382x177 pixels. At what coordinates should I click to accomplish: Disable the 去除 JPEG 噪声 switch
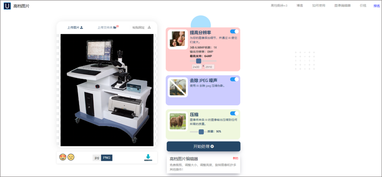click(x=234, y=79)
